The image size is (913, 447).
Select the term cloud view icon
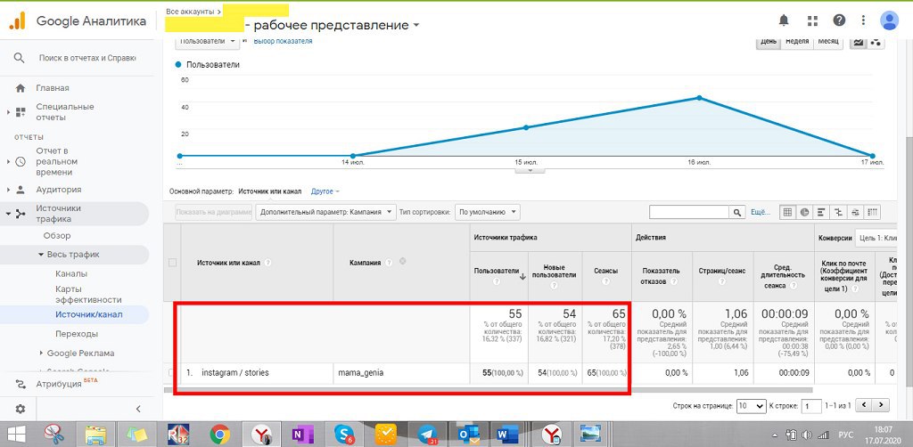[855, 212]
